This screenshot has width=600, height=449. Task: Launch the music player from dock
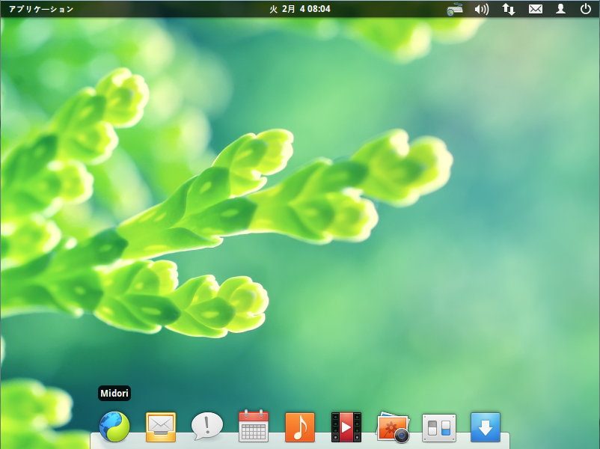point(300,427)
